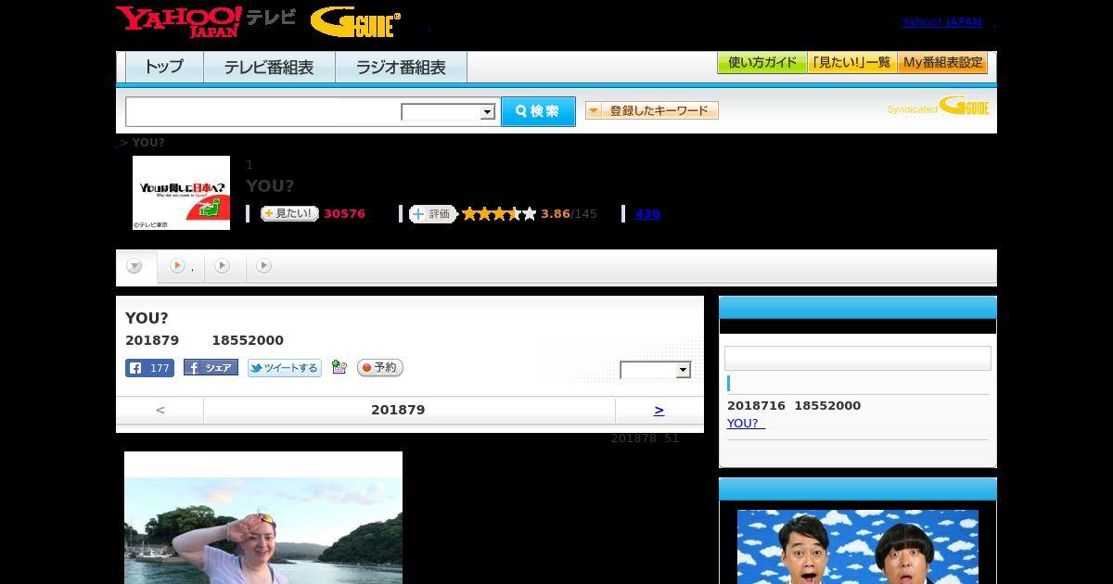Open the 「見たい!」一覧 list
This screenshot has height=584, width=1113.
pos(851,63)
